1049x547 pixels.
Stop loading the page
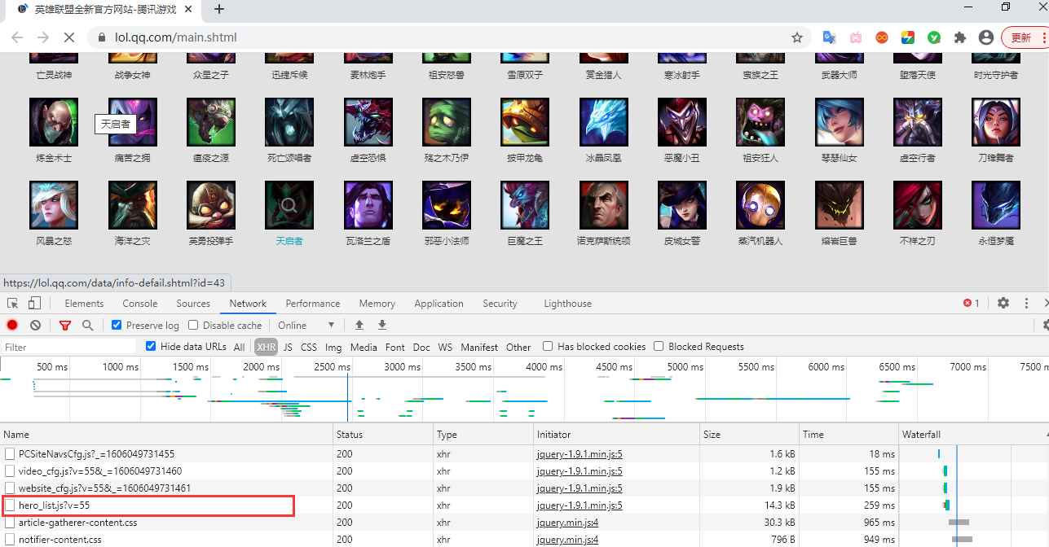69,37
